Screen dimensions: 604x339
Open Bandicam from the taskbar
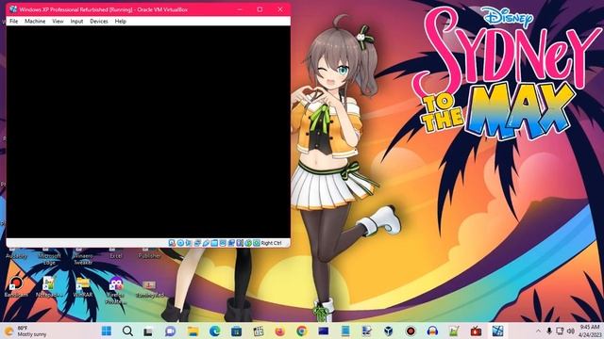411,331
